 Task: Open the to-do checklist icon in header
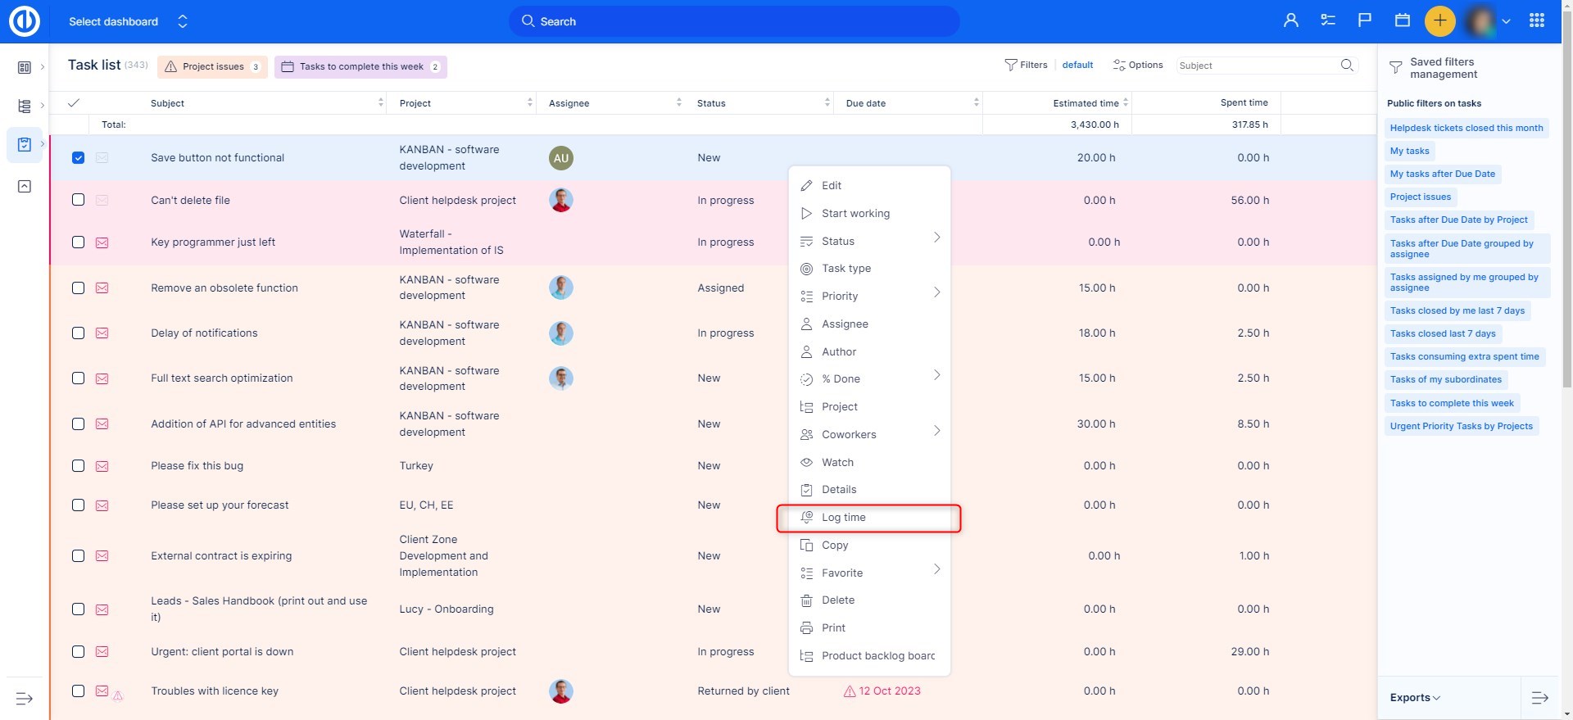point(1328,21)
